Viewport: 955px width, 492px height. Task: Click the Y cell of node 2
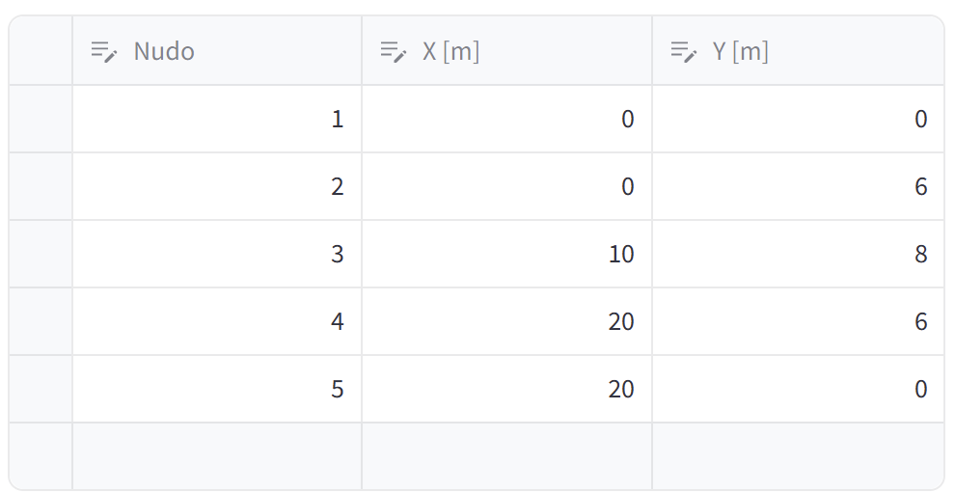798,186
